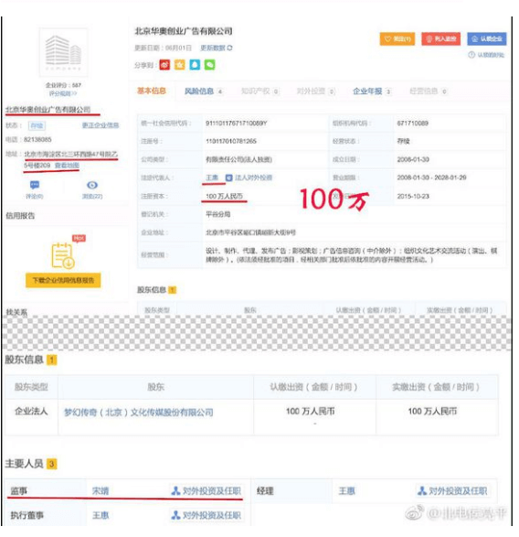Switch to the 基本信息 tab
The width and height of the screenshot is (519, 537).
click(x=152, y=91)
